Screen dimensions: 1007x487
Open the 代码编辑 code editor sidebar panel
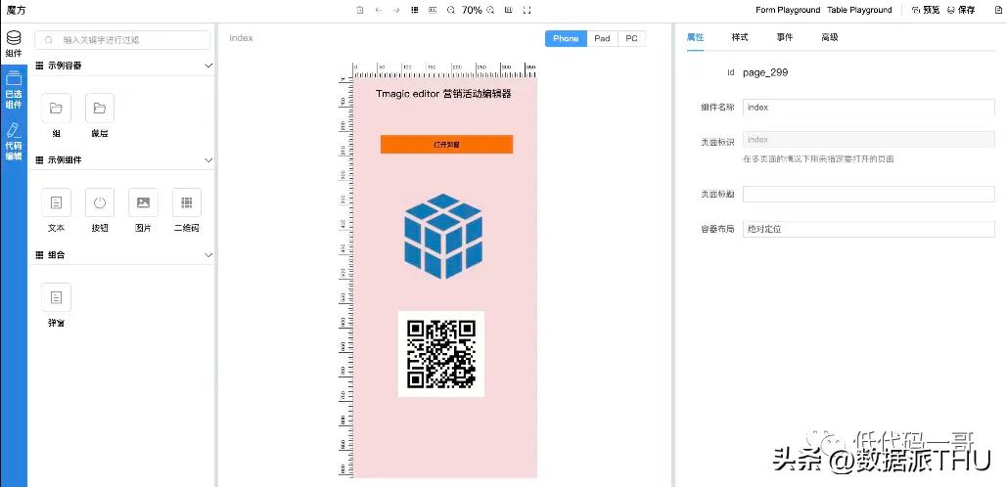pos(14,141)
